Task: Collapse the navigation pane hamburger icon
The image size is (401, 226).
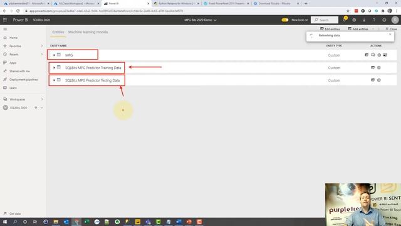Action: tap(5, 30)
